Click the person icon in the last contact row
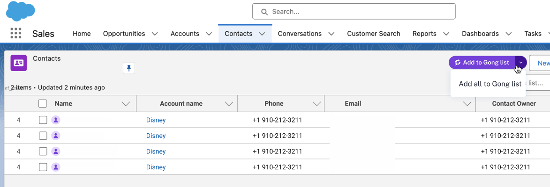550x187 pixels. click(x=56, y=167)
